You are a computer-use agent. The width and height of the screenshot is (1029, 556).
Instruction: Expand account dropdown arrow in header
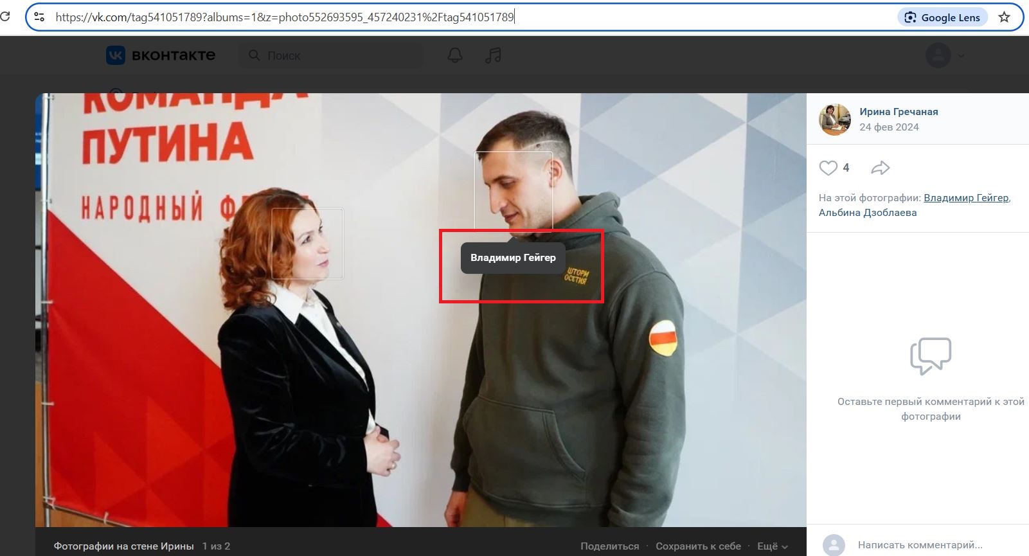[961, 56]
